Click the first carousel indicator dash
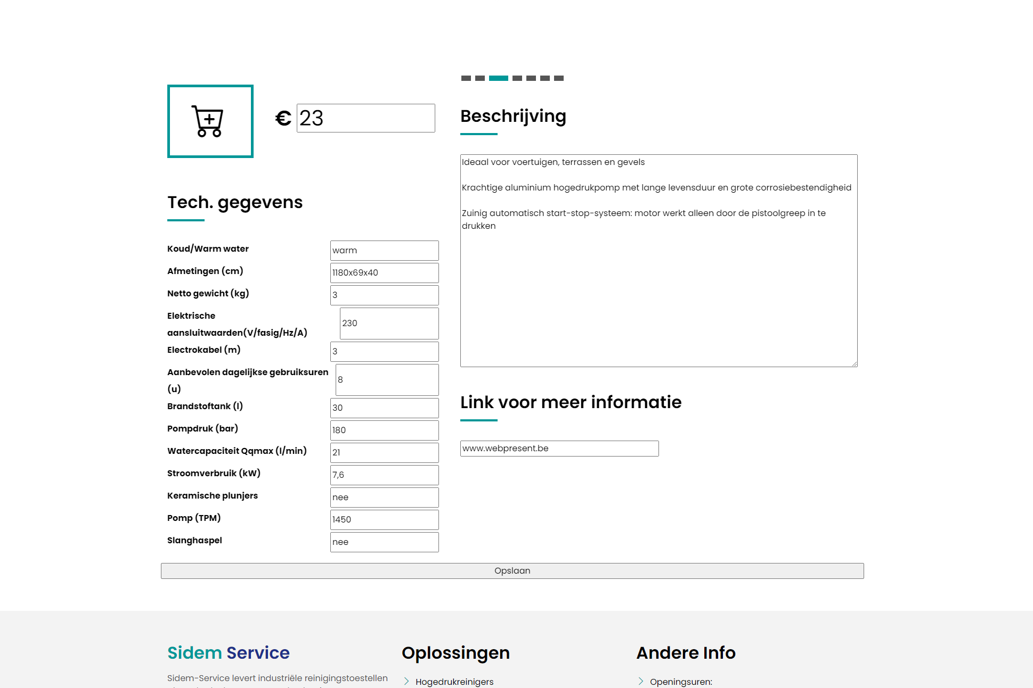This screenshot has width=1033, height=688. point(466,78)
